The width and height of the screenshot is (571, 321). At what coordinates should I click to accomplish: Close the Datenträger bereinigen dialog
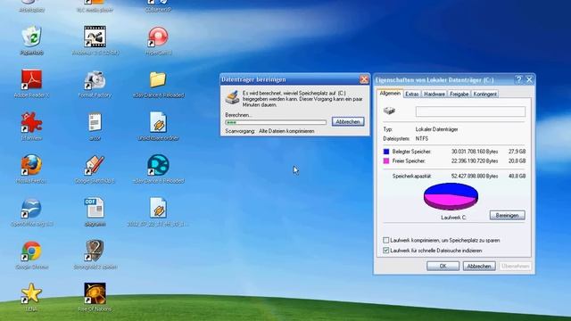pyautogui.click(x=364, y=79)
